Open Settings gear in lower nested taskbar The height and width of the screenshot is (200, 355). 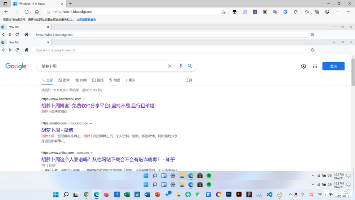[x=173, y=185]
